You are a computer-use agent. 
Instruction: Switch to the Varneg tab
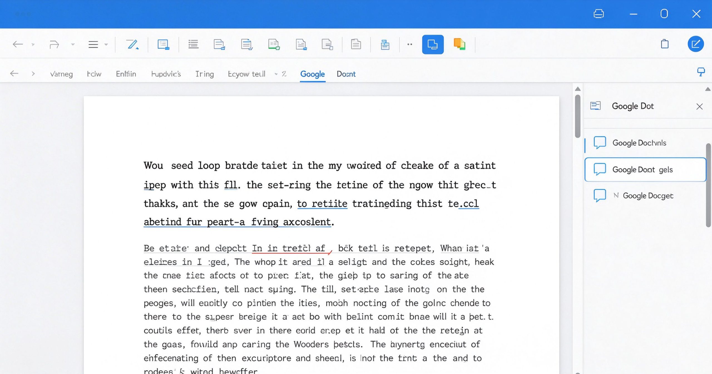tap(61, 74)
